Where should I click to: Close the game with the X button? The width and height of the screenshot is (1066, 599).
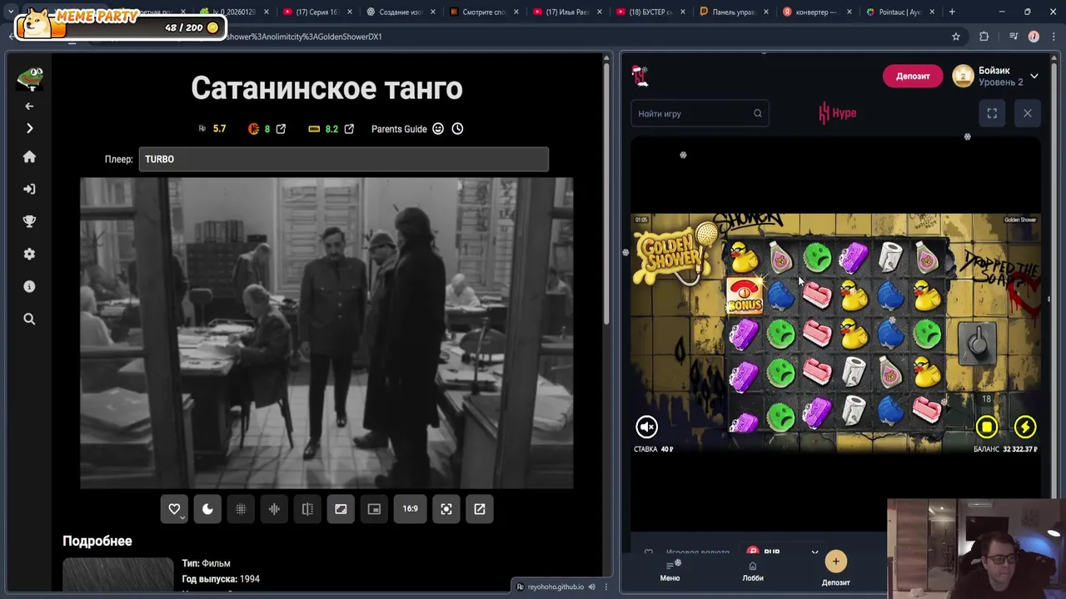1027,113
